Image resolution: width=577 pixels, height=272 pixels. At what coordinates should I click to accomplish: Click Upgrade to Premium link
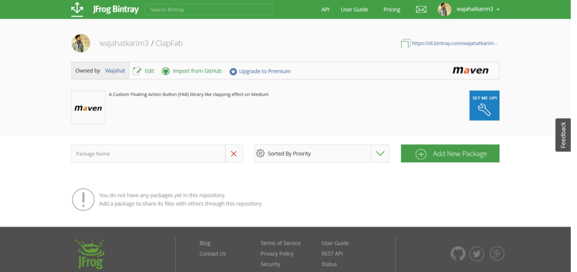264,71
